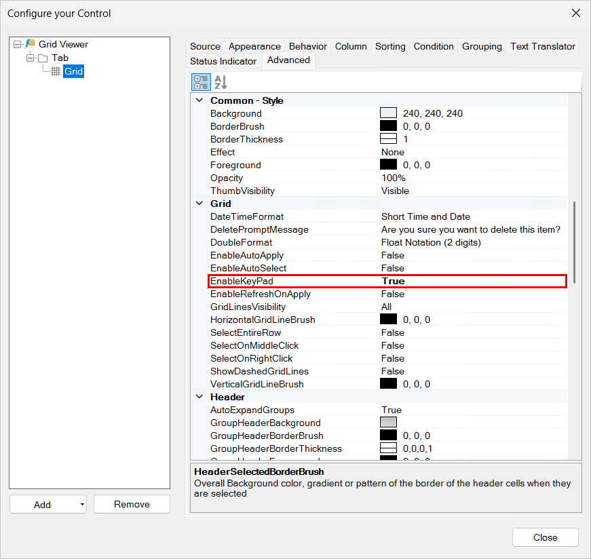Viewport: 591px width, 559px height.
Task: Open the Add button dropdown arrow
Action: tap(82, 504)
